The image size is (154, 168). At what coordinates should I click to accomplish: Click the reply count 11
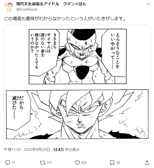pyautogui.click(x=13, y=163)
